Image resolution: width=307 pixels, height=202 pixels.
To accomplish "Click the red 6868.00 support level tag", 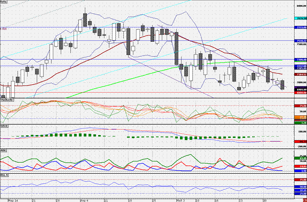I will (x=300, y=92).
